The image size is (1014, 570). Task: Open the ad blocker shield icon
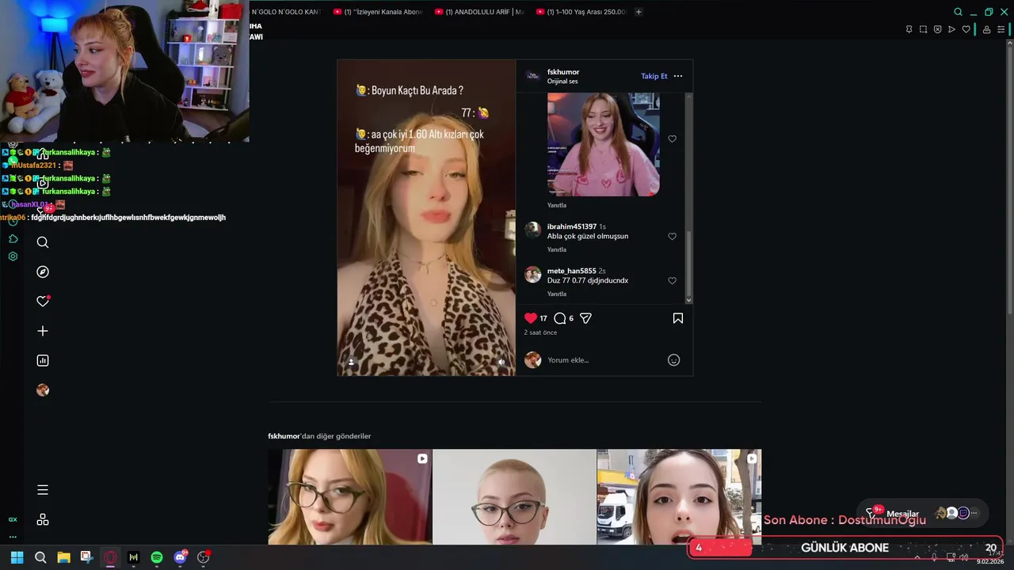(937, 29)
